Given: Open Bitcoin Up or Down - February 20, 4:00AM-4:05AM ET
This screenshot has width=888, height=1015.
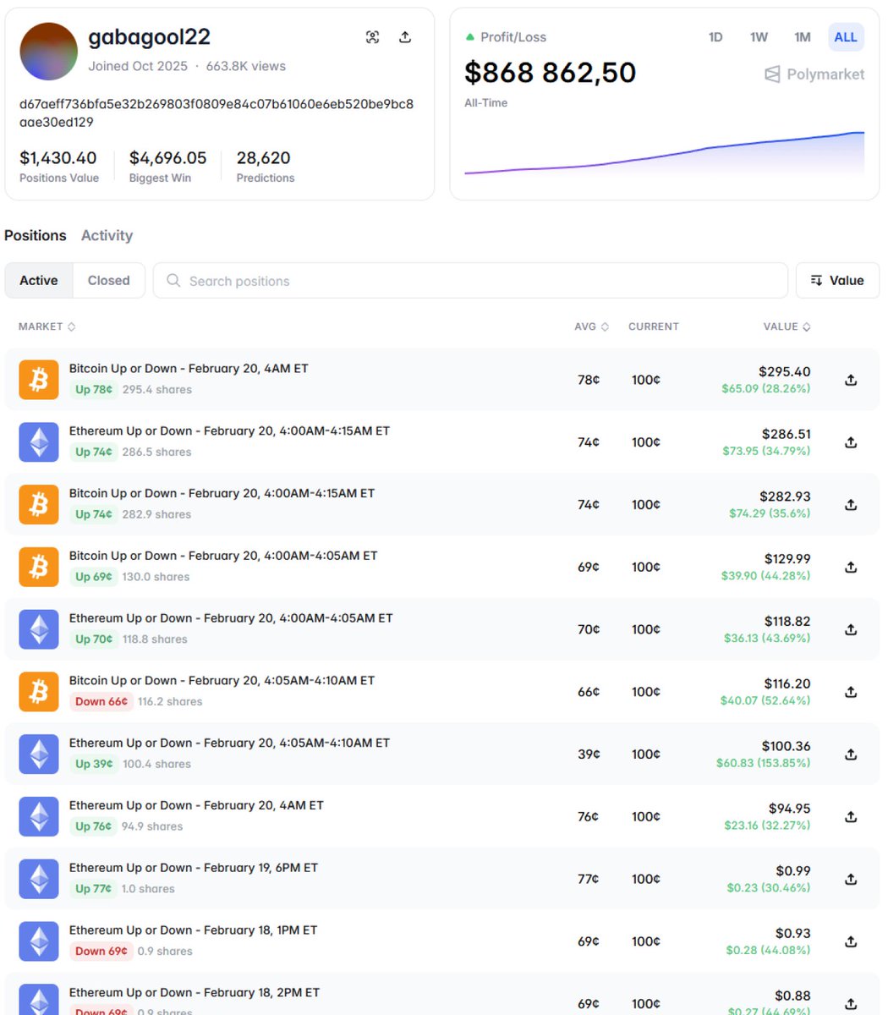Looking at the screenshot, I should point(223,556).
